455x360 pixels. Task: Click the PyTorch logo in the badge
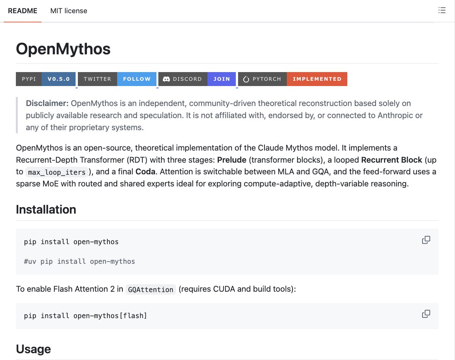tap(246, 79)
